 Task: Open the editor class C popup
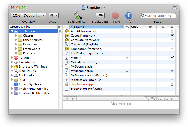[x=160, y=99]
